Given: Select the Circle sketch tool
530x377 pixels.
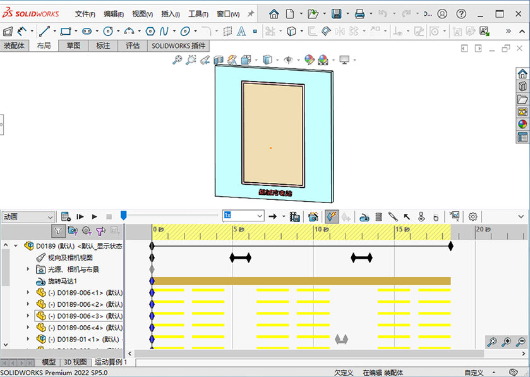Looking at the screenshot, I should pos(108,32).
